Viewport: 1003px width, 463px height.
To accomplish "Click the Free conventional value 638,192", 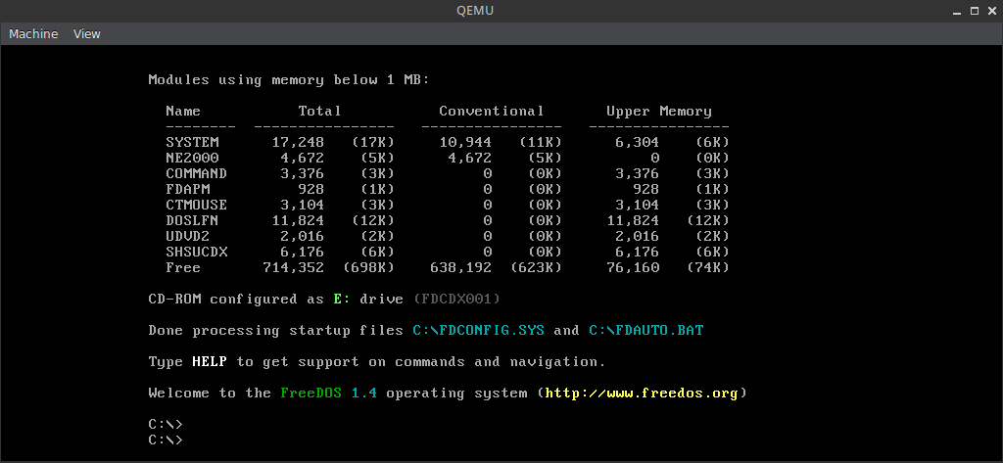I will pyautogui.click(x=460, y=268).
